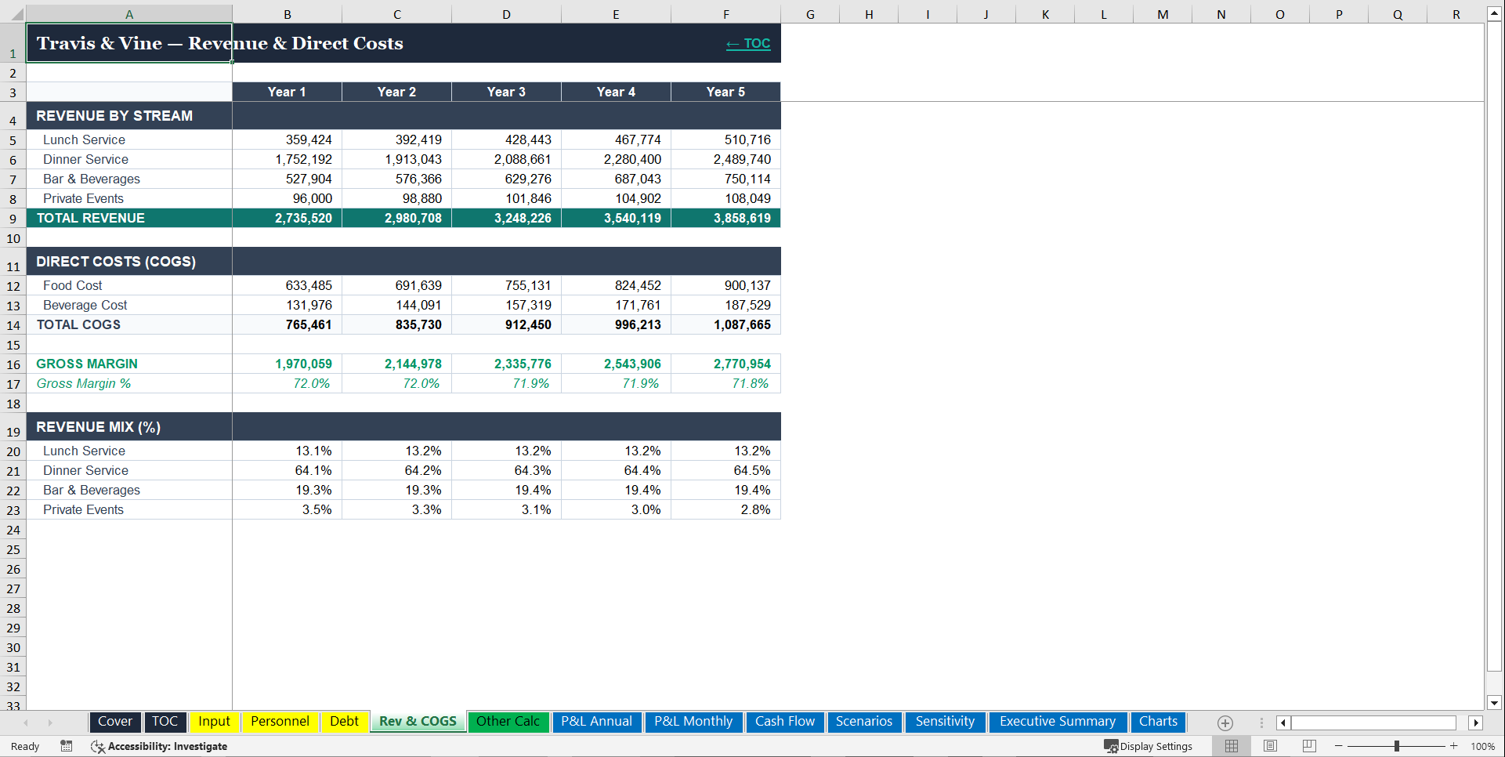
Task: Add a new sheet
Action: [x=1225, y=723]
